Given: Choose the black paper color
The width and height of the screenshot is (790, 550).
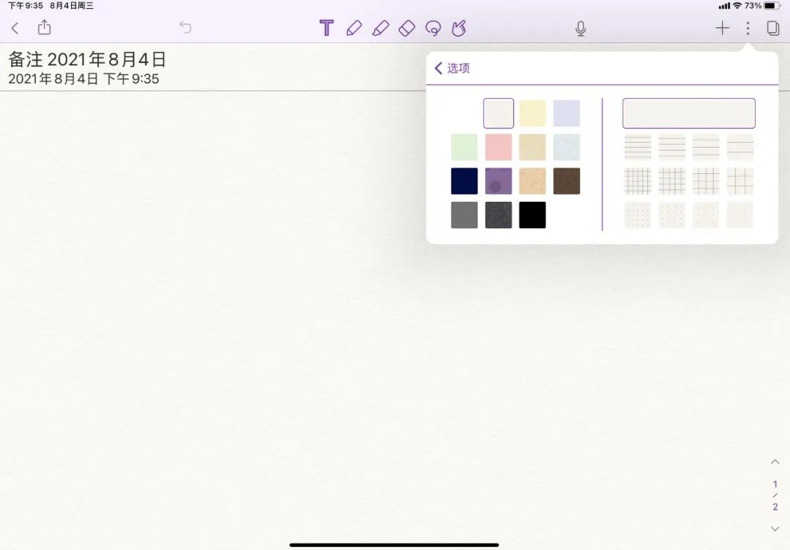Looking at the screenshot, I should coord(532,215).
